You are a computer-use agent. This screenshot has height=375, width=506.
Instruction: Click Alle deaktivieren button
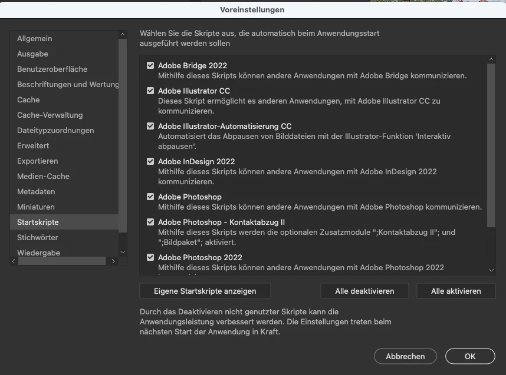(364, 291)
